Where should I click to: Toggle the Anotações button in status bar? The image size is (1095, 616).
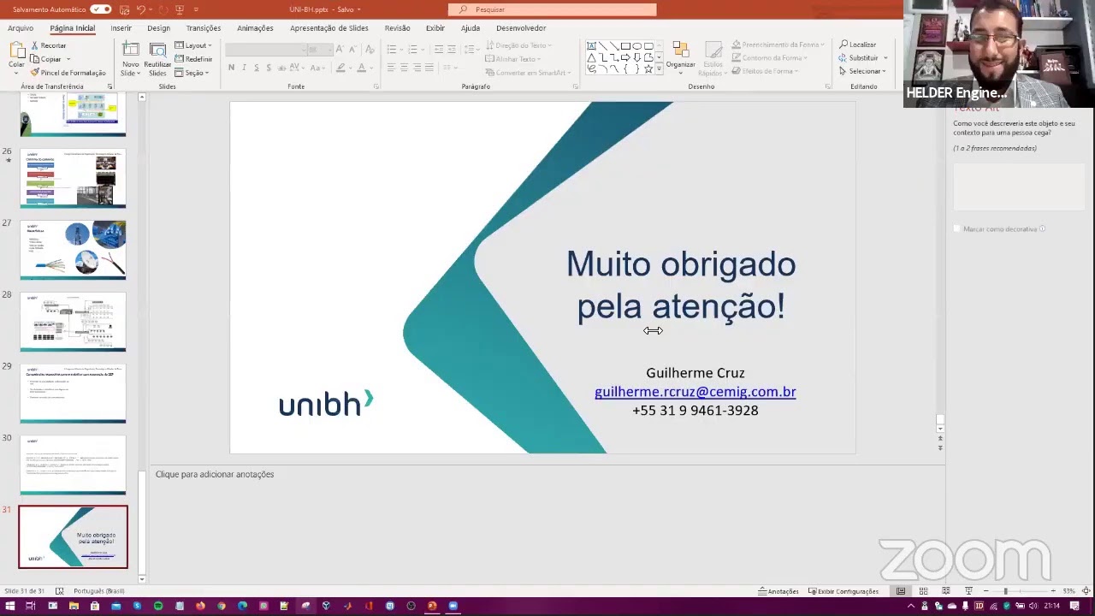click(x=778, y=591)
